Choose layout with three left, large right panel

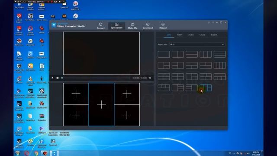click(x=192, y=88)
